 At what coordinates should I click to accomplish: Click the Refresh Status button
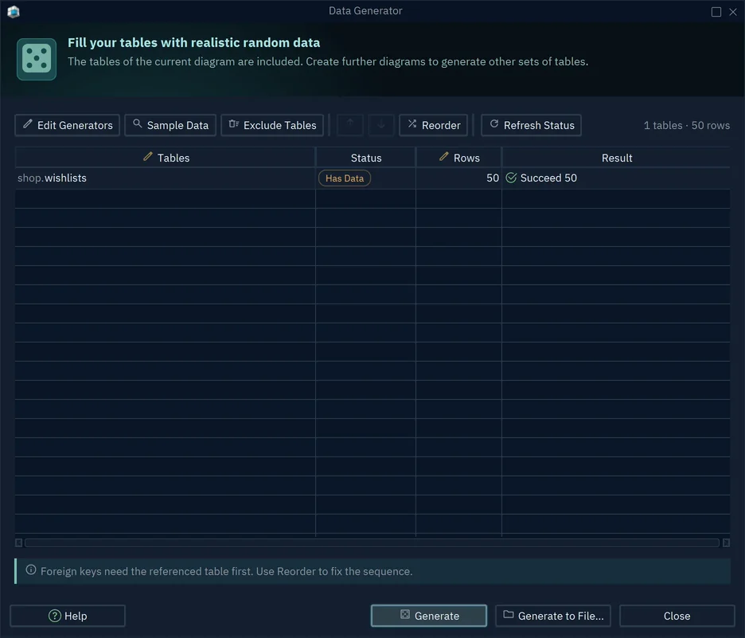[x=531, y=125]
